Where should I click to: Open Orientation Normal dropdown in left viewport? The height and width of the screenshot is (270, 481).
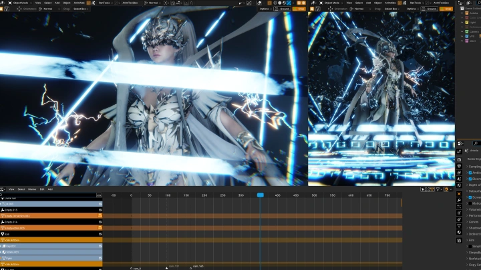[49, 9]
